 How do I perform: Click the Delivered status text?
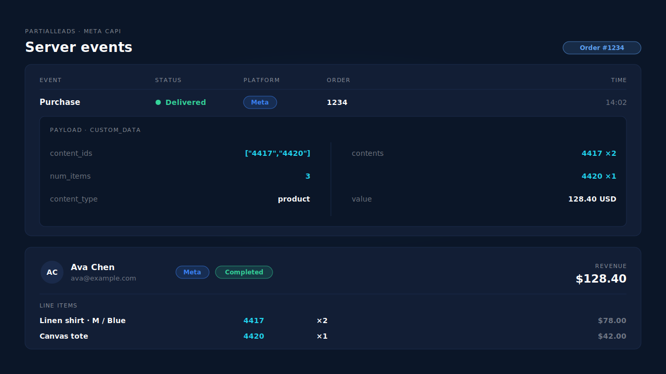tap(186, 102)
